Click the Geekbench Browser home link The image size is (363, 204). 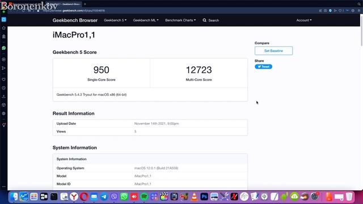coord(75,20)
